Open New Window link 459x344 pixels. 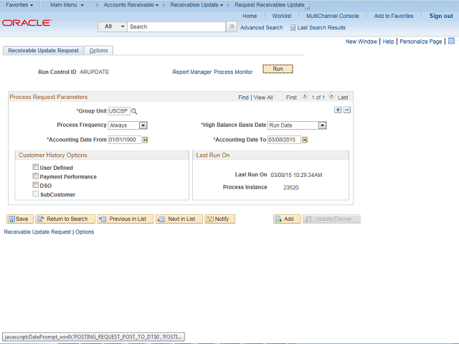pyautogui.click(x=361, y=42)
